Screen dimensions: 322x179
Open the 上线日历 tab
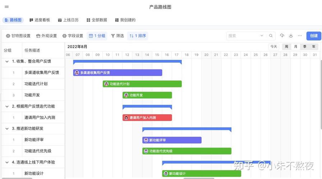coord(68,20)
